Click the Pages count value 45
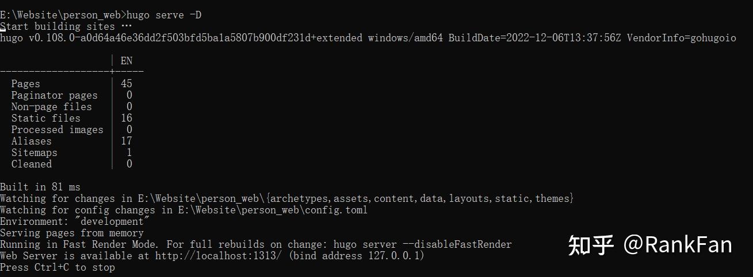Image resolution: width=753 pixels, height=277 pixels. pos(127,84)
